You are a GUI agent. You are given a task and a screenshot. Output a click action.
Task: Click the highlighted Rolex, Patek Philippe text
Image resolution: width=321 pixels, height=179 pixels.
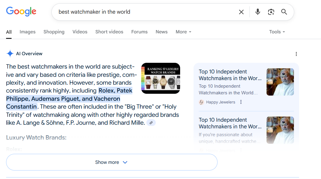point(69,99)
